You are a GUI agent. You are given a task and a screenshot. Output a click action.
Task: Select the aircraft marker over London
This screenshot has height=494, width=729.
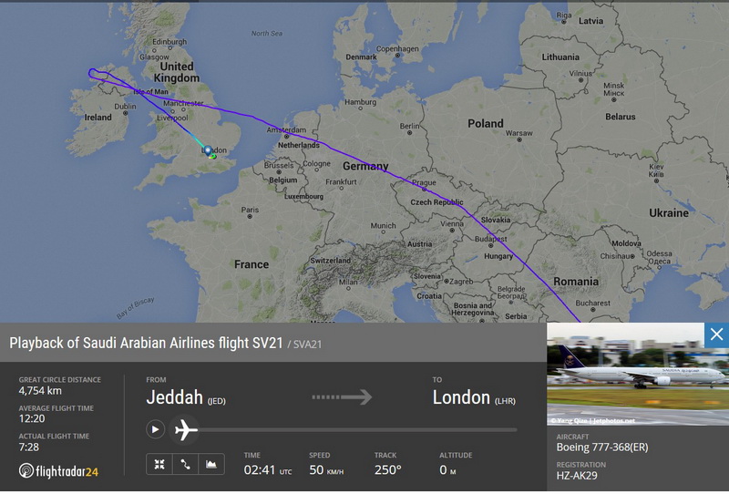[208, 150]
